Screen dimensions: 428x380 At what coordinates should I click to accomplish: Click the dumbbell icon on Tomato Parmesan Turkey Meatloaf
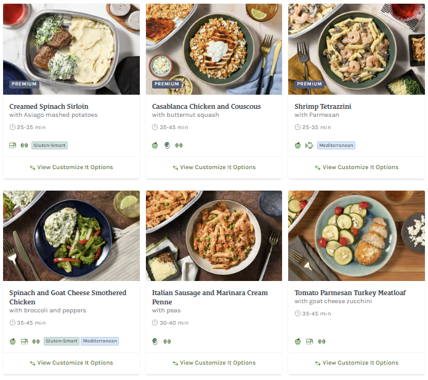(321, 341)
